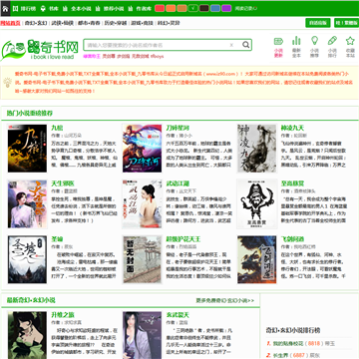359x359 pixels.
Task: Select the blue theme color swatch
Action: [x=215, y=8]
